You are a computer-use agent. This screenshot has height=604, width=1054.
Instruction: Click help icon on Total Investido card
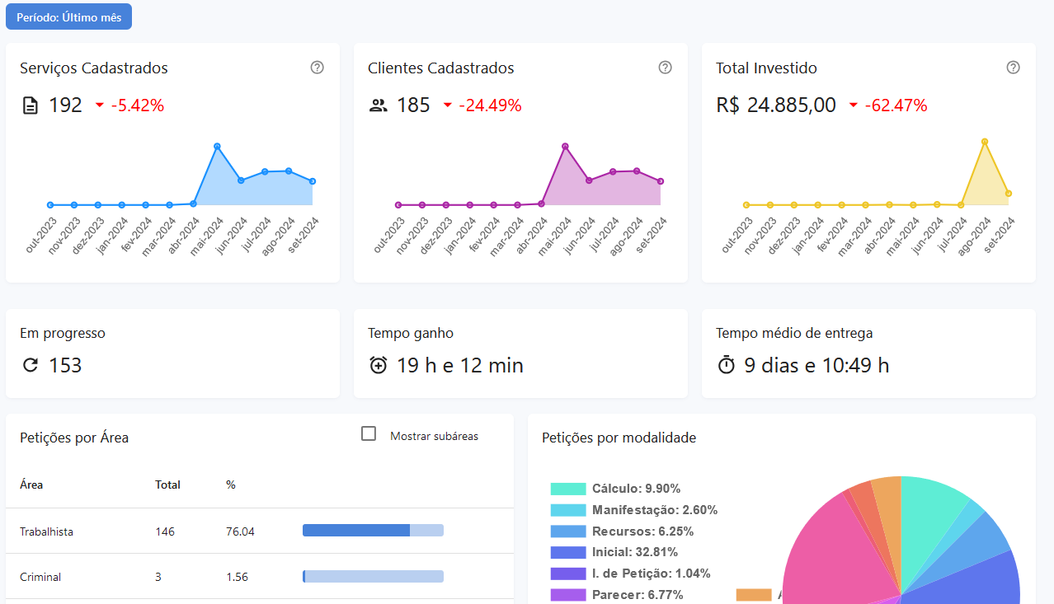[x=1014, y=68]
